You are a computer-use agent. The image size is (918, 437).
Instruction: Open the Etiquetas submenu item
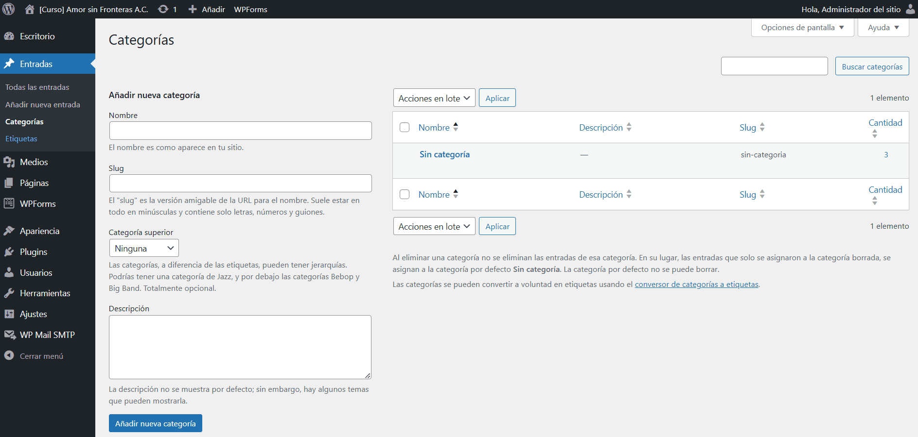tap(21, 139)
